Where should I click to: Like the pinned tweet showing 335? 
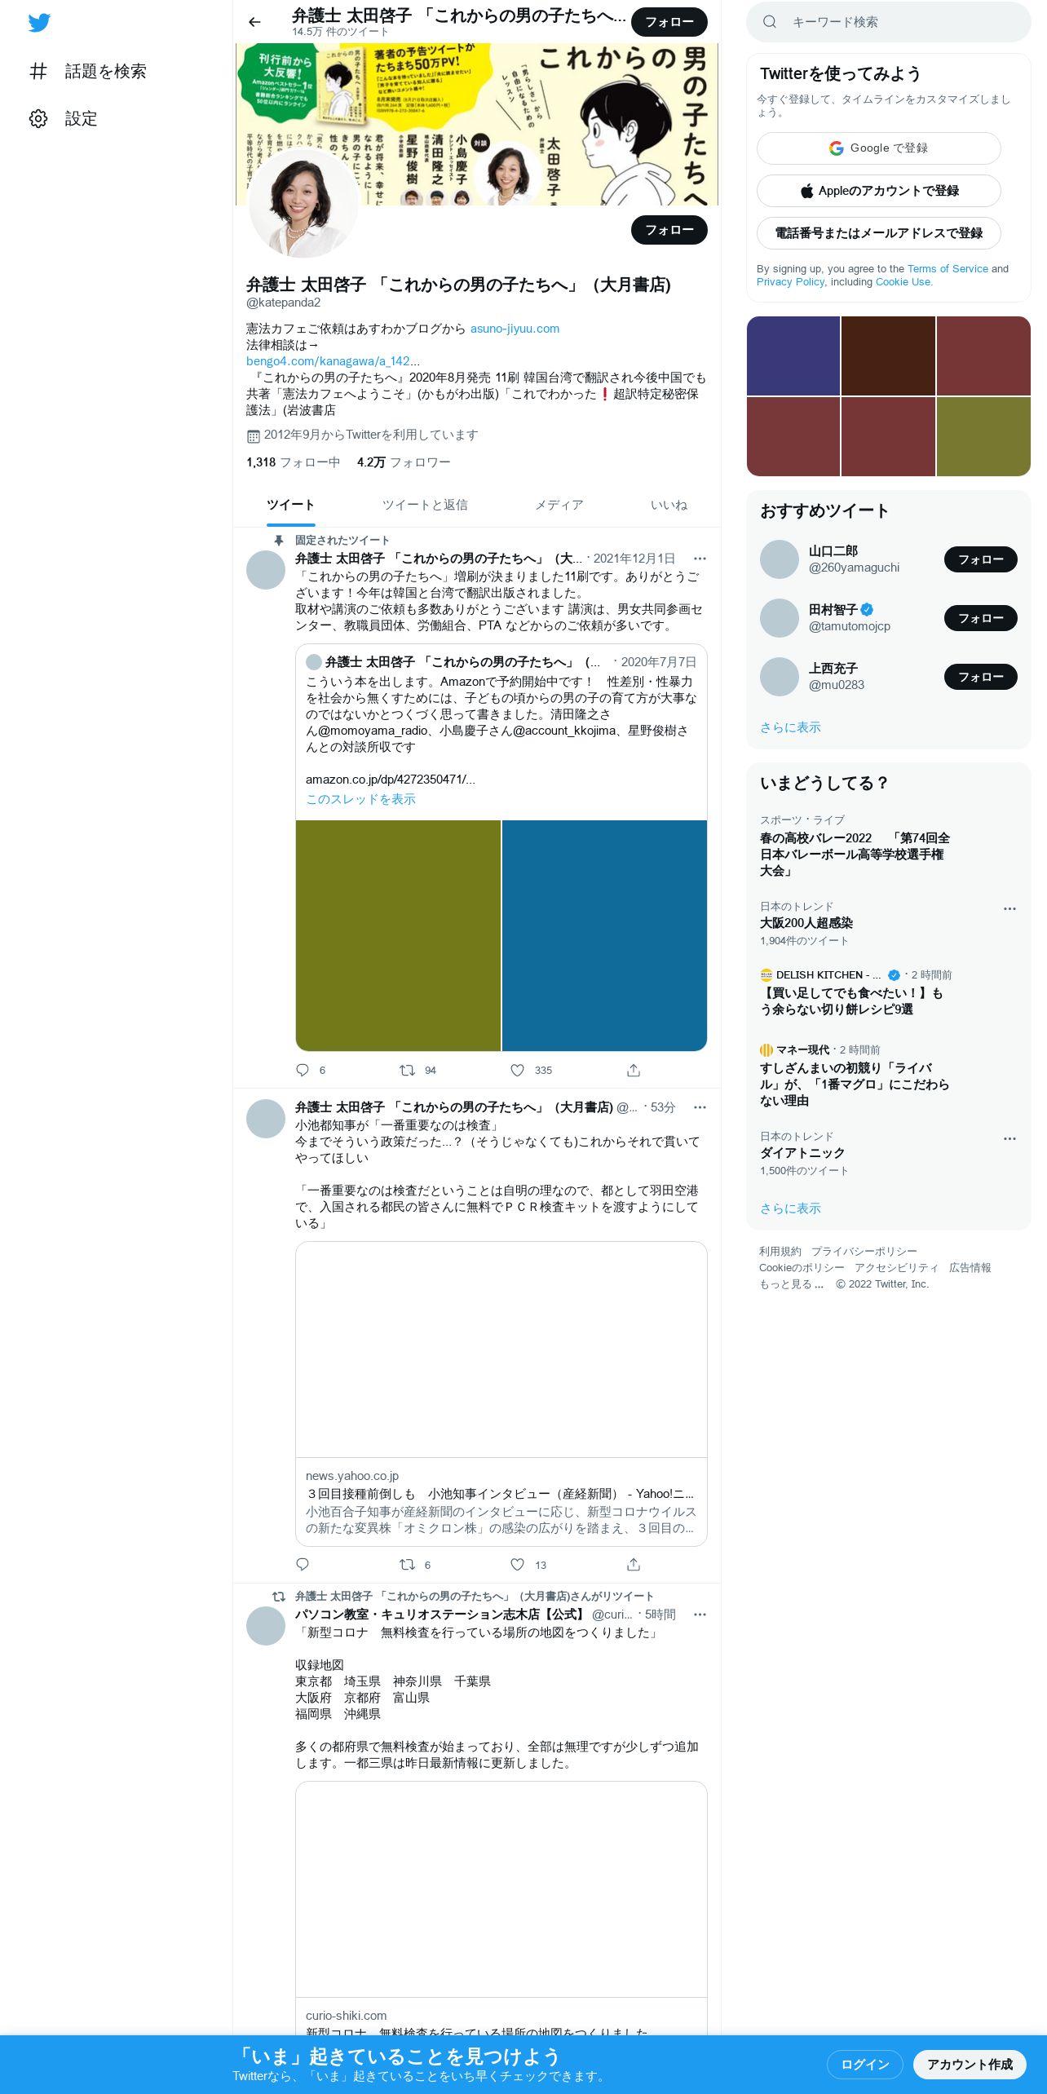[517, 1070]
